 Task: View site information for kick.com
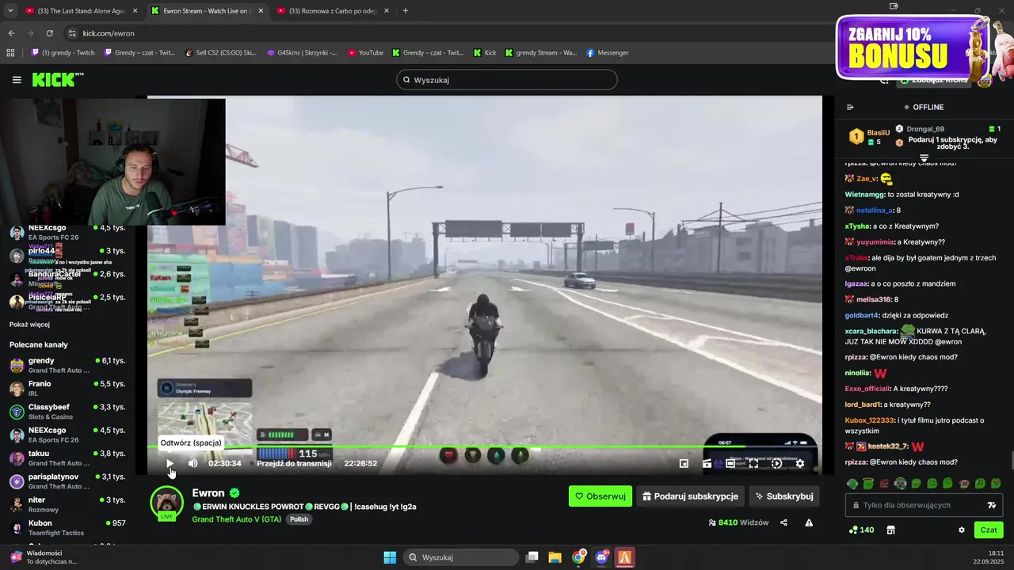(x=72, y=33)
